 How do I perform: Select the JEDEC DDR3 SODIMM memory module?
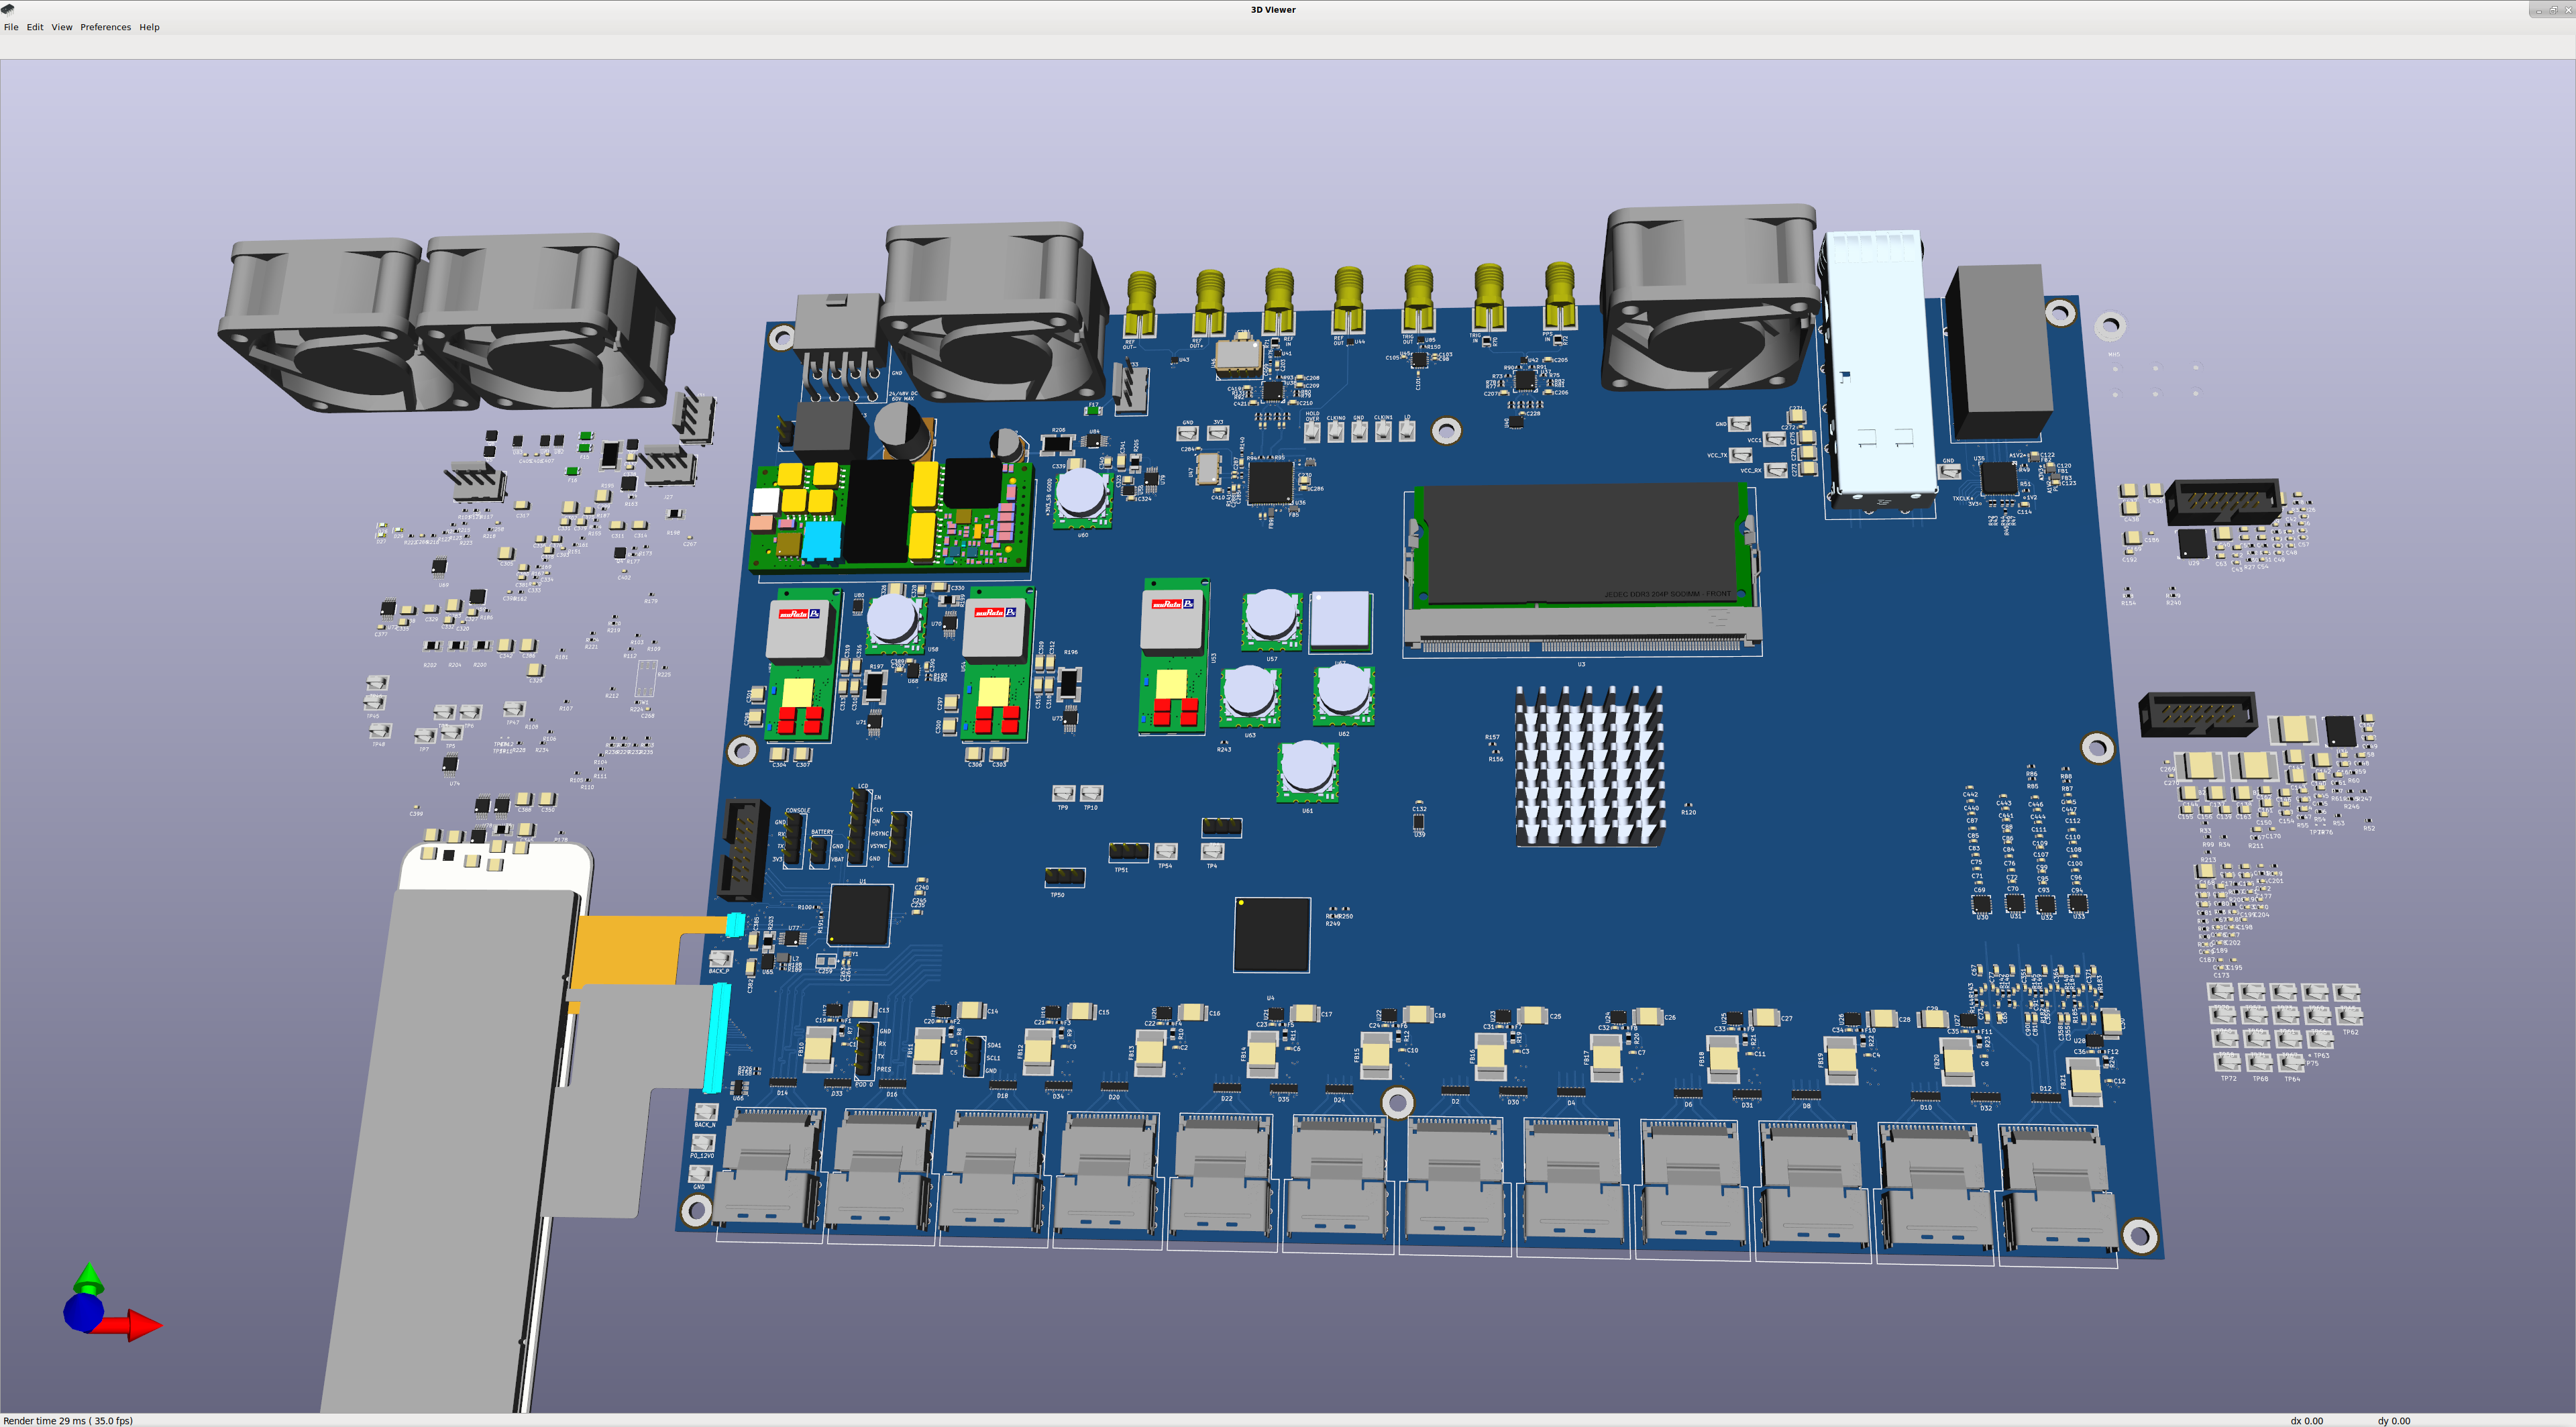(x=1582, y=547)
